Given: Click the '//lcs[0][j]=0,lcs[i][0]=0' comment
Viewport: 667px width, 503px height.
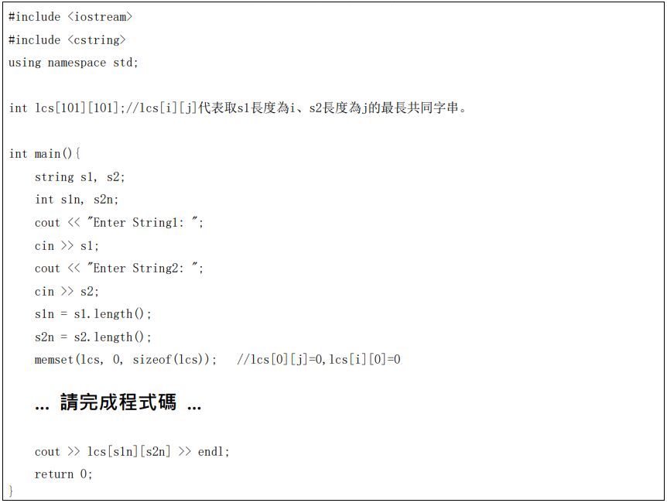Looking at the screenshot, I should click(x=318, y=360).
